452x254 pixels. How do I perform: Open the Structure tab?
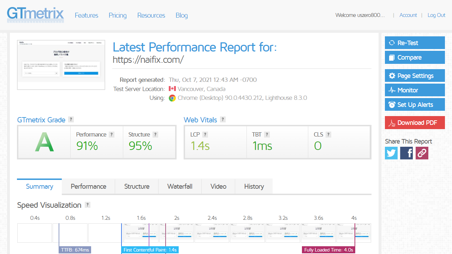coord(137,186)
